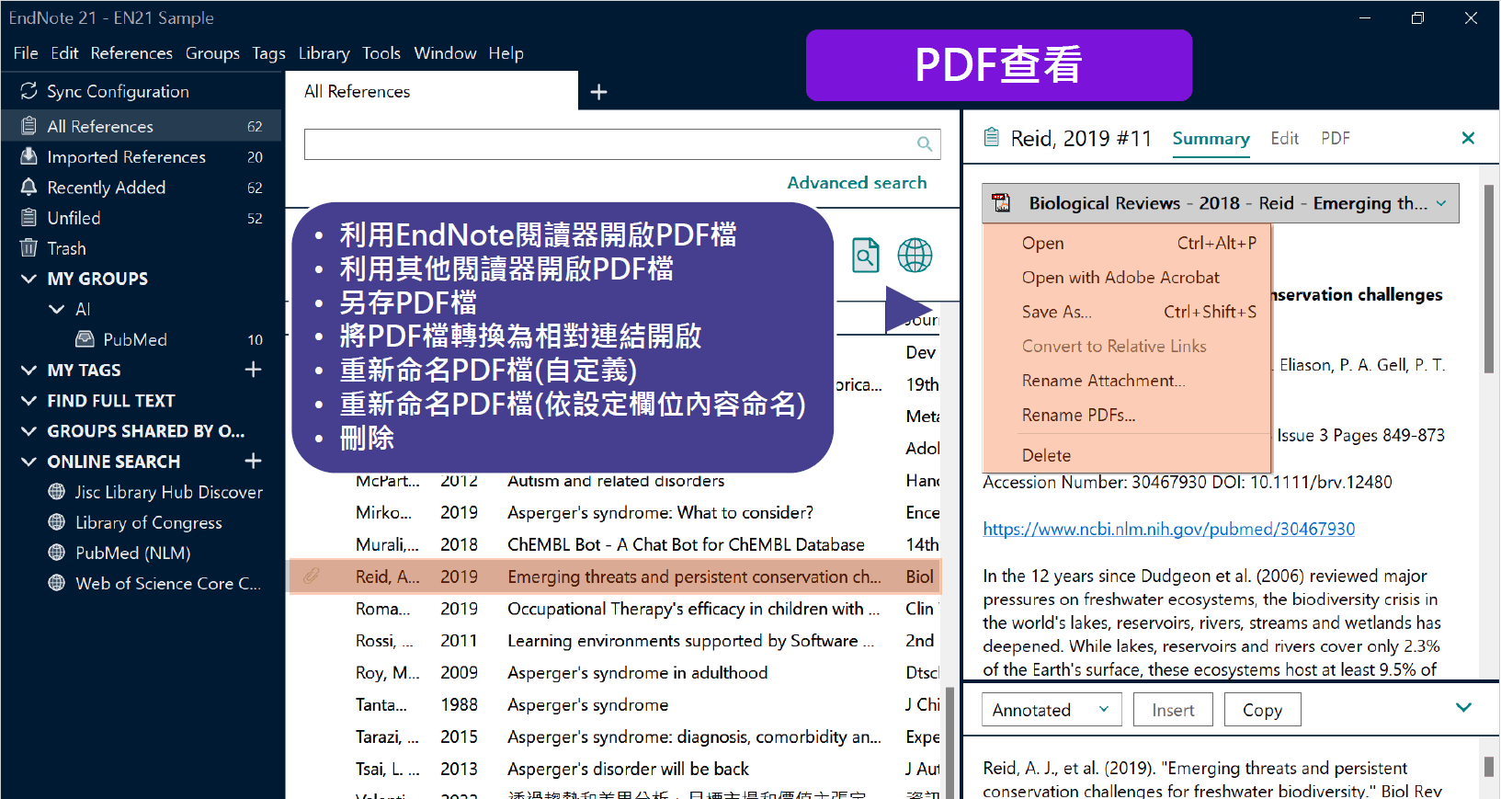This screenshot has height=799, width=1501.
Task: Click the PDF file icon in attachment bar
Action: [x=1001, y=203]
